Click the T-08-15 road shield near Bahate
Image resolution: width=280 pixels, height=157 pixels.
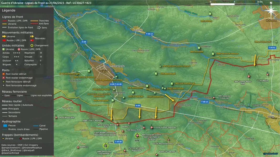(204, 102)
